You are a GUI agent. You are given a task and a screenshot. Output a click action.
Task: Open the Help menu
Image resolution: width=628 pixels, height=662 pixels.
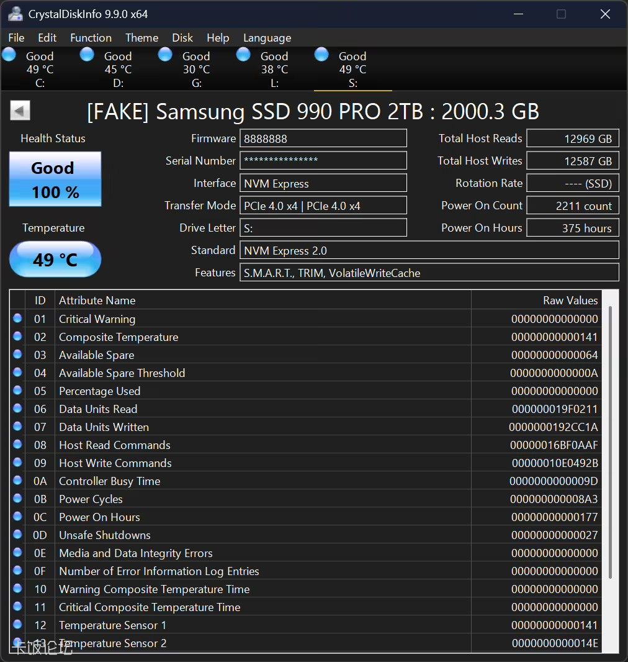coord(218,38)
